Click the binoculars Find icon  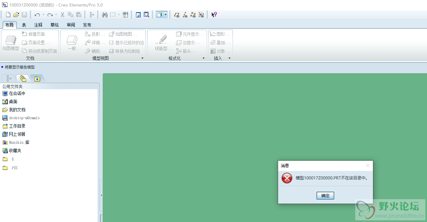pyautogui.click(x=105, y=15)
